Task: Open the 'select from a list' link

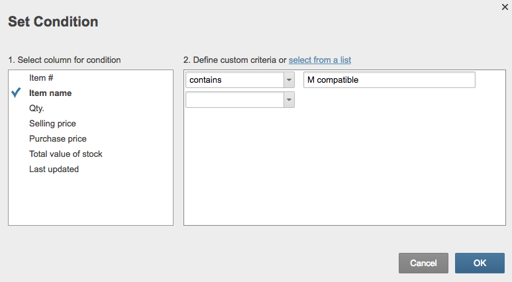Action: [320, 60]
